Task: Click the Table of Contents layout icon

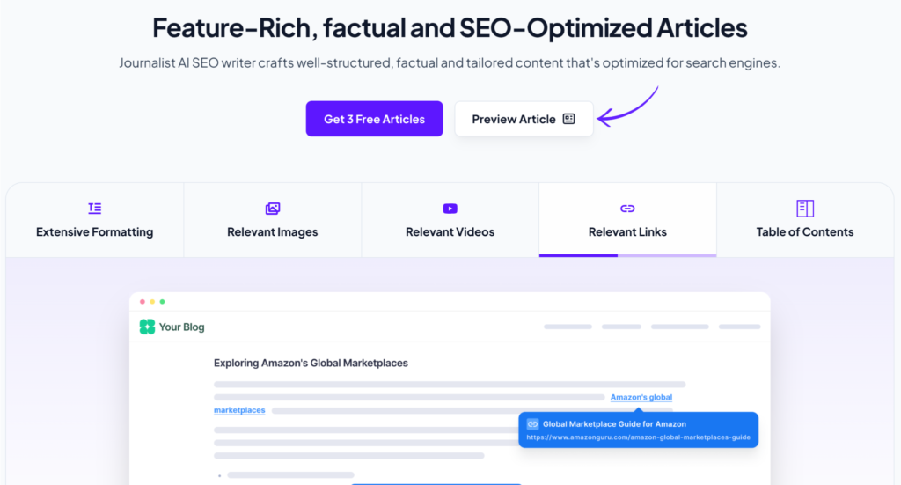Action: 805,208
